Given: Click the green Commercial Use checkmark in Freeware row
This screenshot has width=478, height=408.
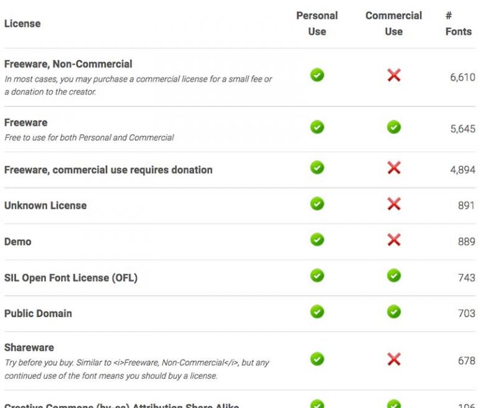Looking at the screenshot, I should pyautogui.click(x=393, y=127).
